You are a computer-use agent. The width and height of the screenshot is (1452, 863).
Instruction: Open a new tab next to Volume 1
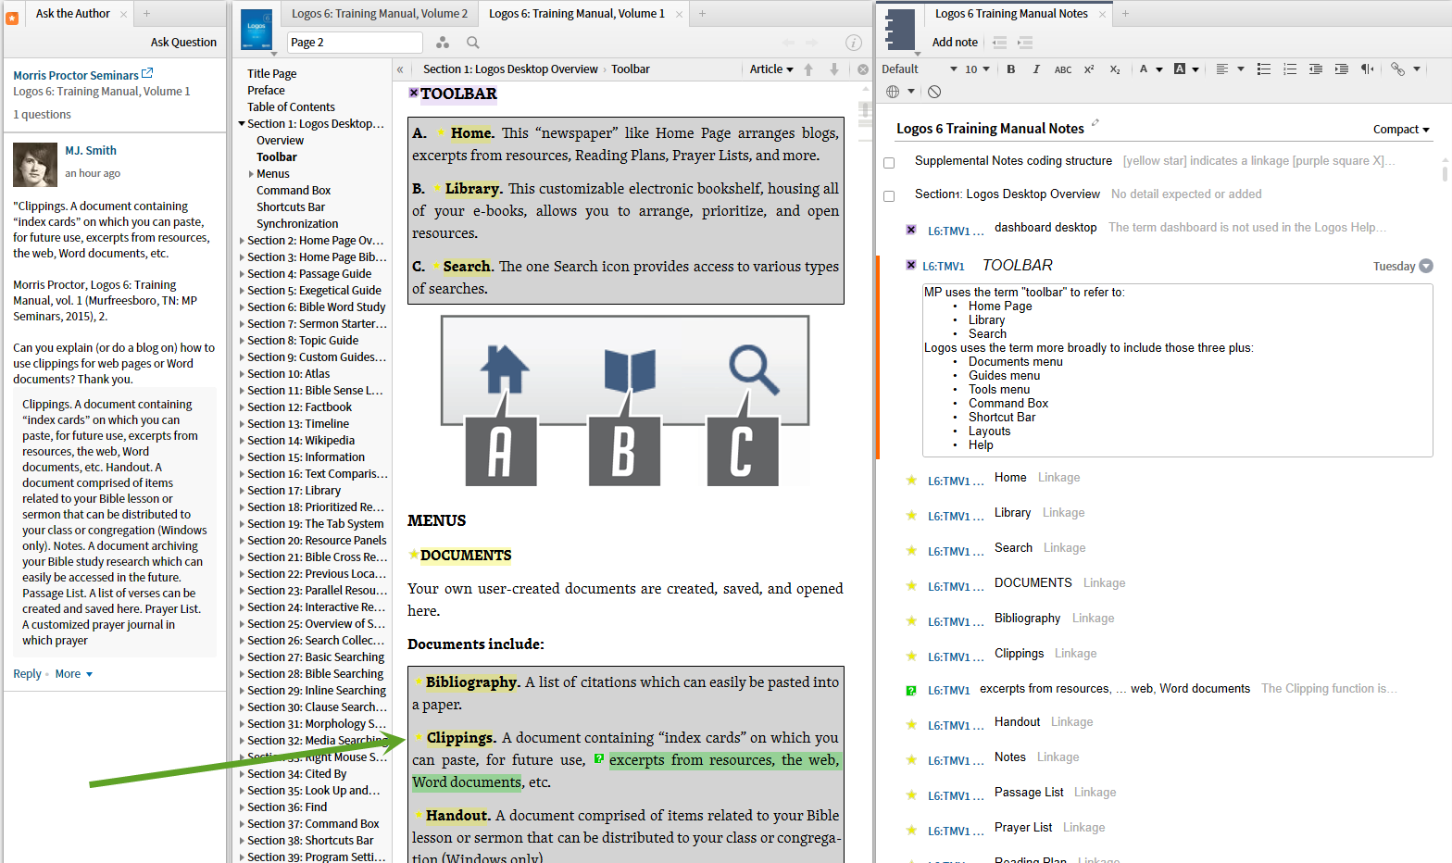(x=702, y=14)
